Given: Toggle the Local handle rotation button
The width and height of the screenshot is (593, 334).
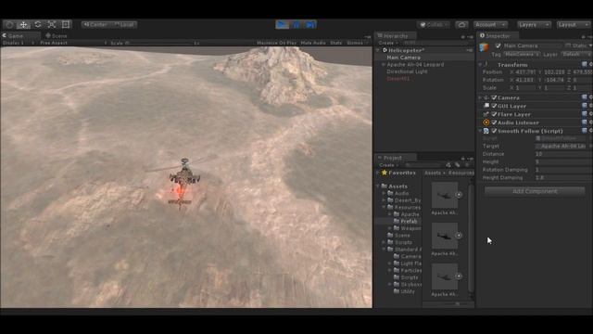Looking at the screenshot, I should (123, 25).
